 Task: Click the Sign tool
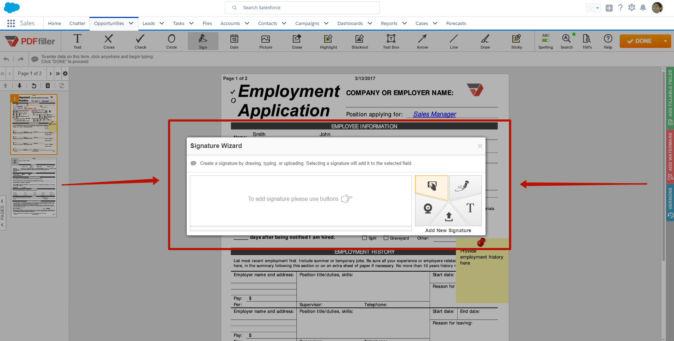tap(203, 41)
